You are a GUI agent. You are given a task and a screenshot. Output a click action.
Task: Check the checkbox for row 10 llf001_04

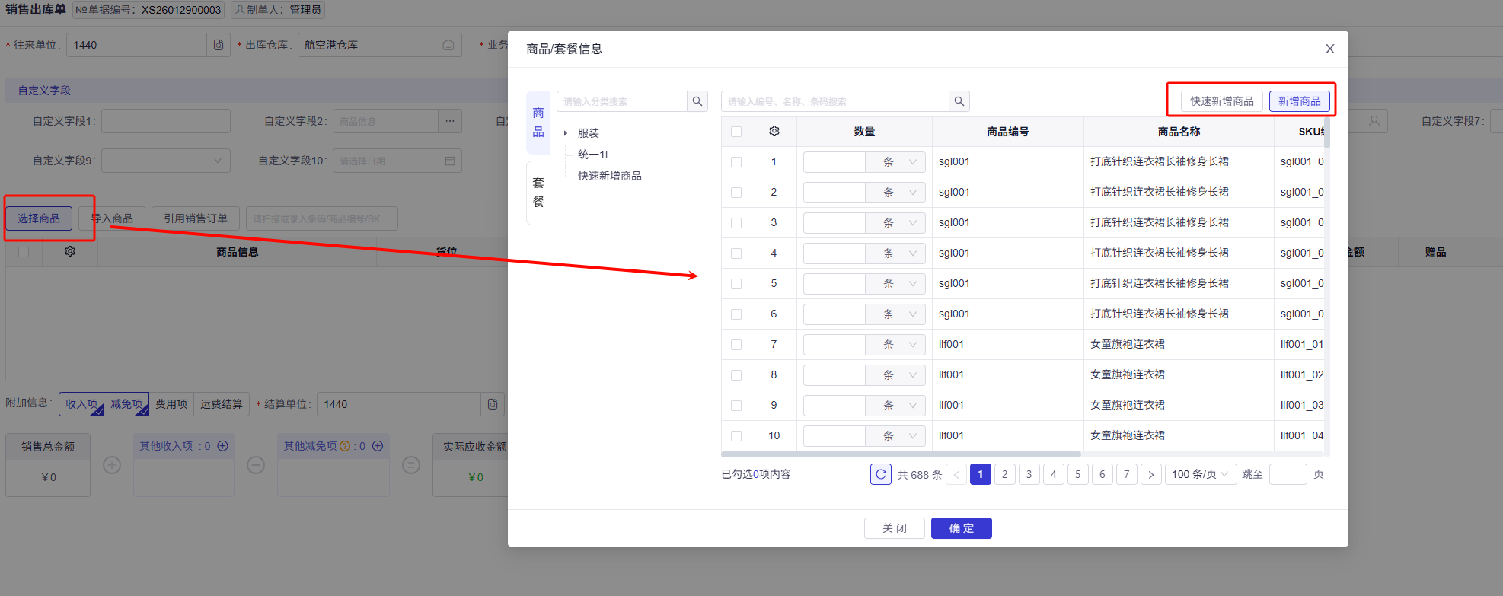pyautogui.click(x=736, y=436)
